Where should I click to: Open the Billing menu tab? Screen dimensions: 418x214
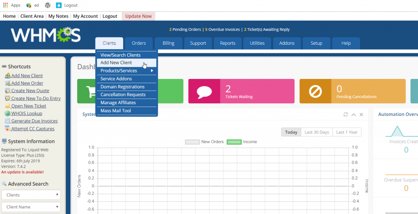(169, 43)
